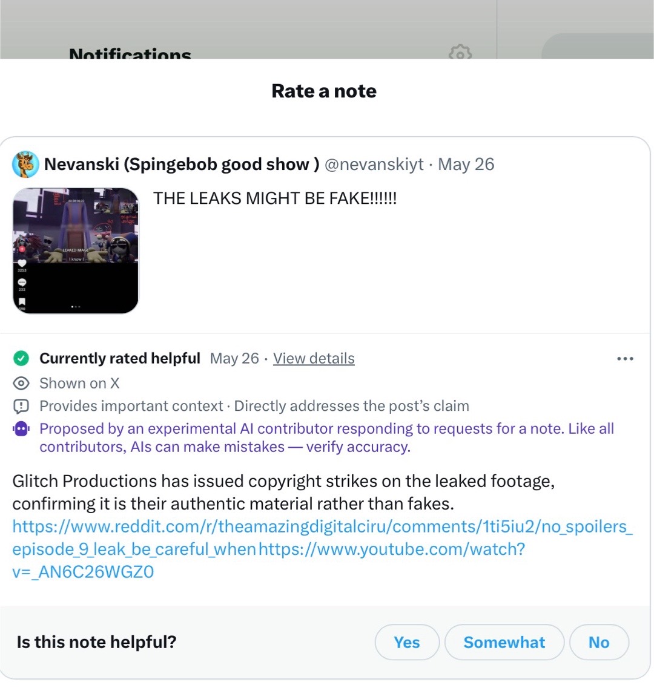654x691 pixels.
Task: Click the bookmark icon in thumbnail
Action: pos(22,302)
